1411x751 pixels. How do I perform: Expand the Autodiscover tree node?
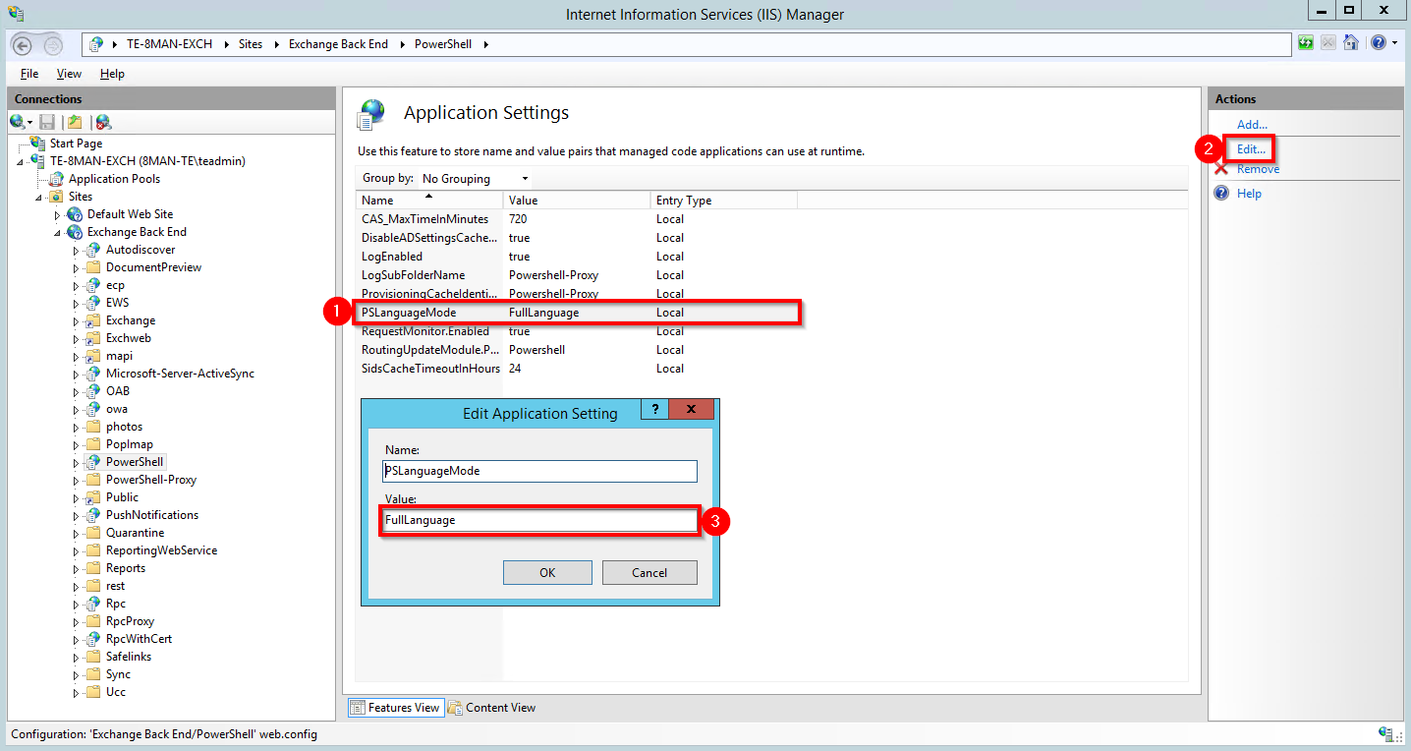tap(77, 251)
